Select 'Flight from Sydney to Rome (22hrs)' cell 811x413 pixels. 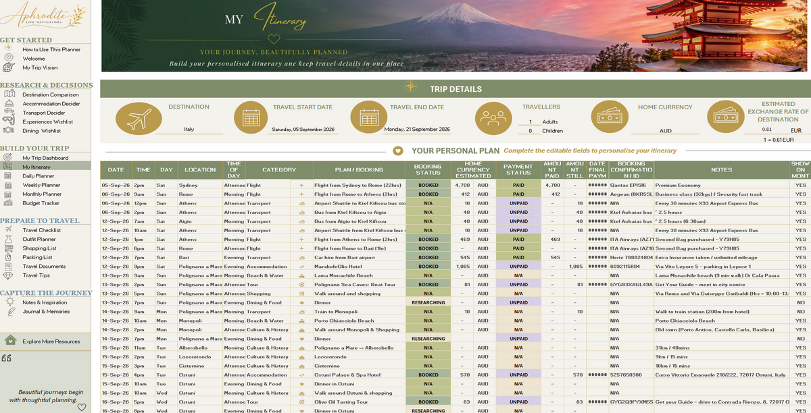360,185
